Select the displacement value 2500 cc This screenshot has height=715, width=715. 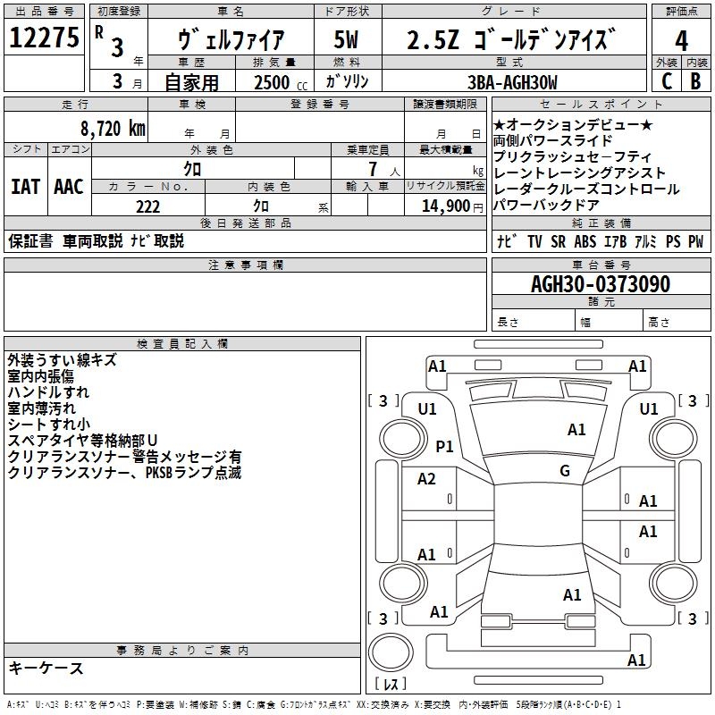pyautogui.click(x=281, y=82)
